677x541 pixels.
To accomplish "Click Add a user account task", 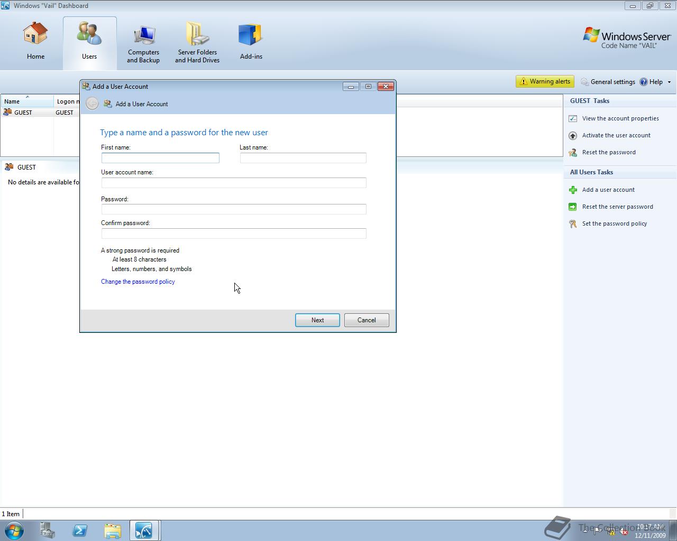I will [608, 190].
